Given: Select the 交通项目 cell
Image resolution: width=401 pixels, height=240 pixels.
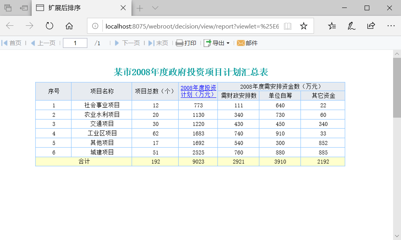Looking at the screenshot, I should click(102, 124).
